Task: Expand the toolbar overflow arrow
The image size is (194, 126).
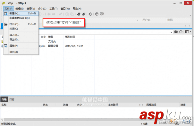Action: [x=190, y=15]
